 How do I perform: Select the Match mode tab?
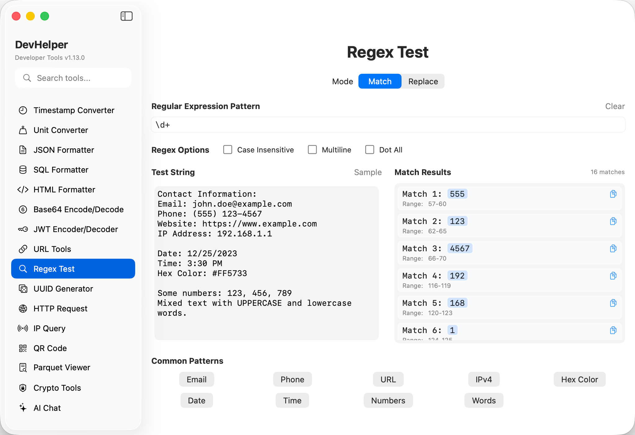coord(380,81)
